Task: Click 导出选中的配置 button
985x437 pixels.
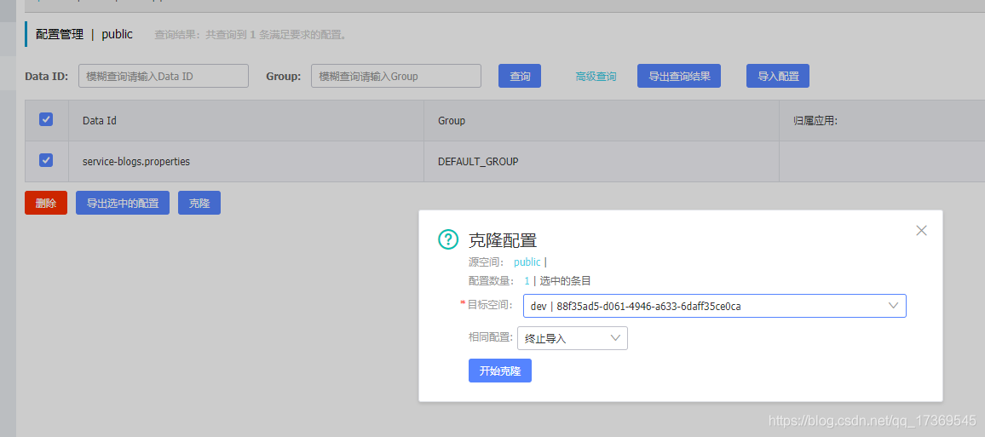Action: [x=123, y=203]
